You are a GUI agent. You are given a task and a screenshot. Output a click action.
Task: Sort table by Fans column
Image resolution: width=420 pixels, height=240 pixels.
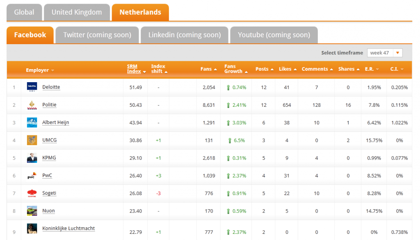(209, 69)
